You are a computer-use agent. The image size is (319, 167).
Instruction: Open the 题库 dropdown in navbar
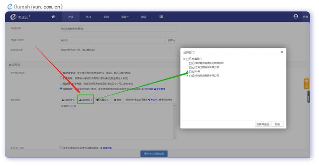point(125,17)
